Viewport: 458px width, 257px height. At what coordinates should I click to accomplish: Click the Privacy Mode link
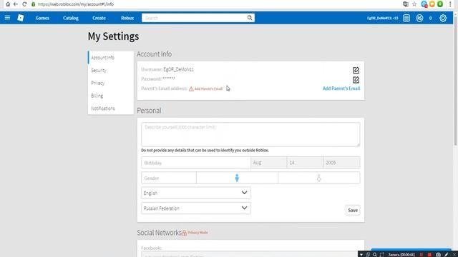click(x=195, y=233)
